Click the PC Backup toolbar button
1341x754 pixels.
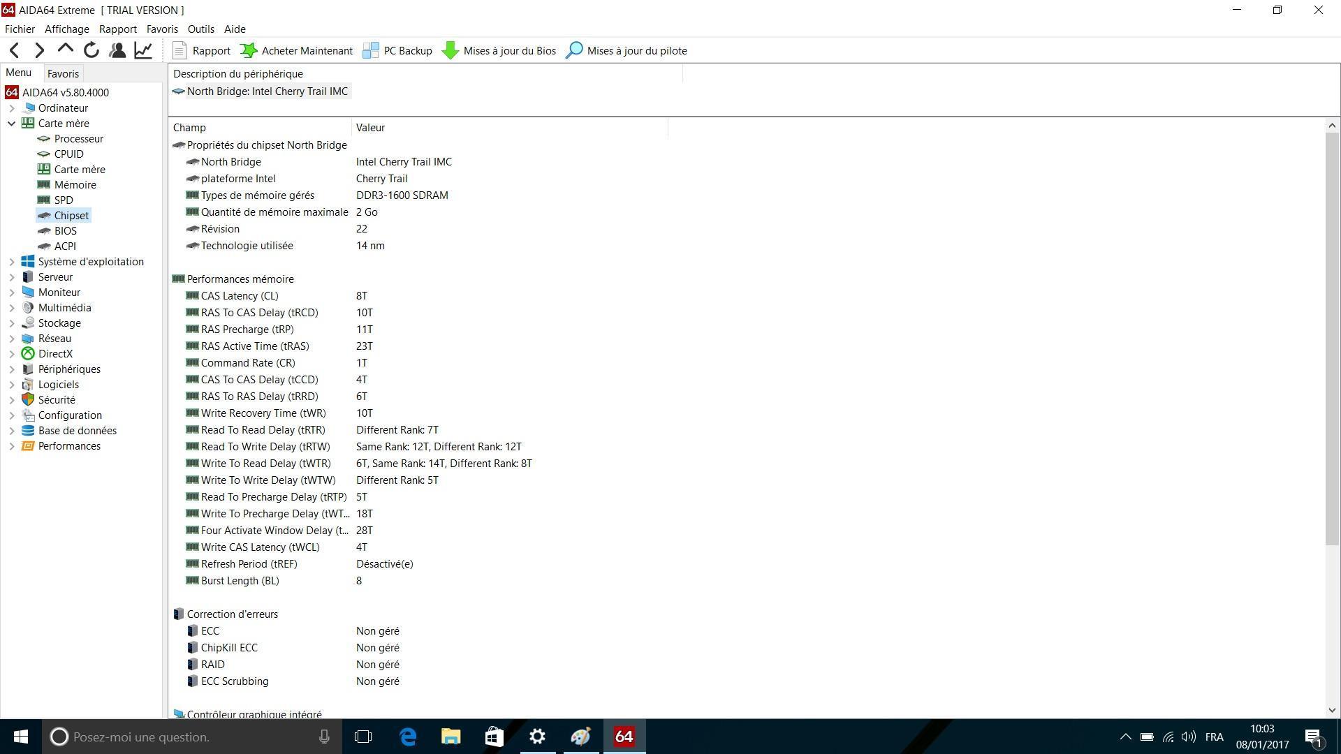397,50
